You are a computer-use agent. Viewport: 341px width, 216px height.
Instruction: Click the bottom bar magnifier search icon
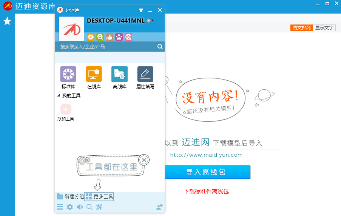[x=89, y=207]
